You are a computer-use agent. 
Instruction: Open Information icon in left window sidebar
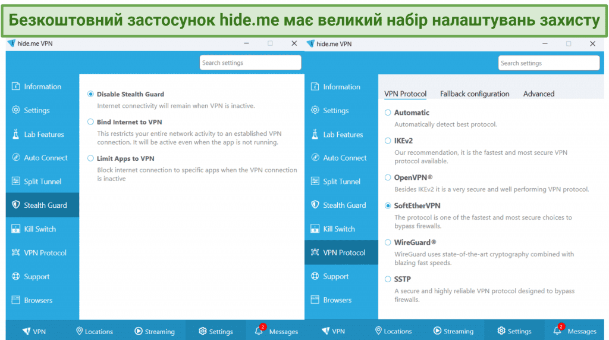point(15,86)
